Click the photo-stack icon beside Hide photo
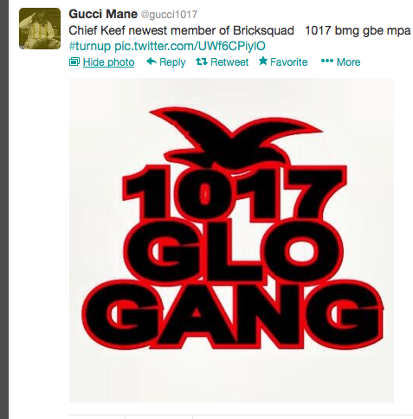The width and height of the screenshot is (413, 419). pyautogui.click(x=74, y=61)
